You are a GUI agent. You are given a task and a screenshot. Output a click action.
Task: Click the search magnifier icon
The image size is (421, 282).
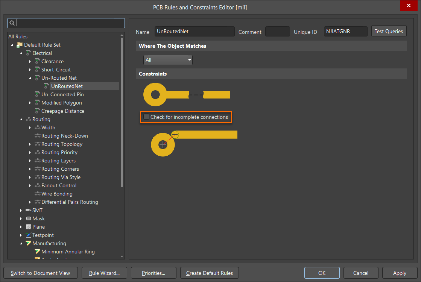tap(12, 23)
